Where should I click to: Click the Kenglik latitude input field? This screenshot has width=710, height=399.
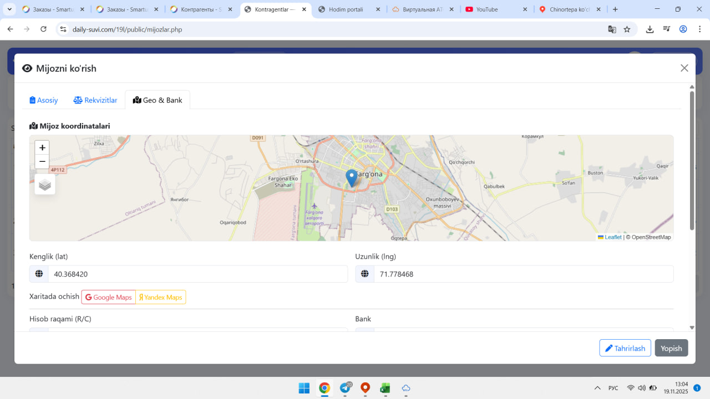pos(197,274)
